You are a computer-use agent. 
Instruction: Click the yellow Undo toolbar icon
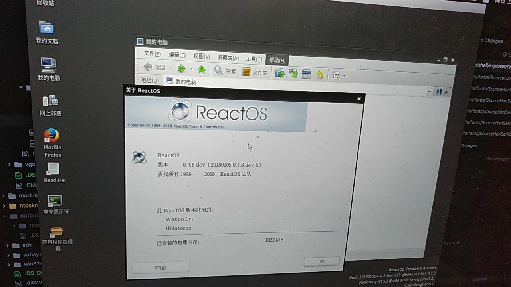coord(319,75)
